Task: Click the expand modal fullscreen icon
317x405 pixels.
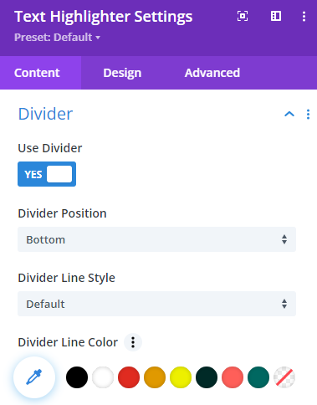Action: (243, 16)
